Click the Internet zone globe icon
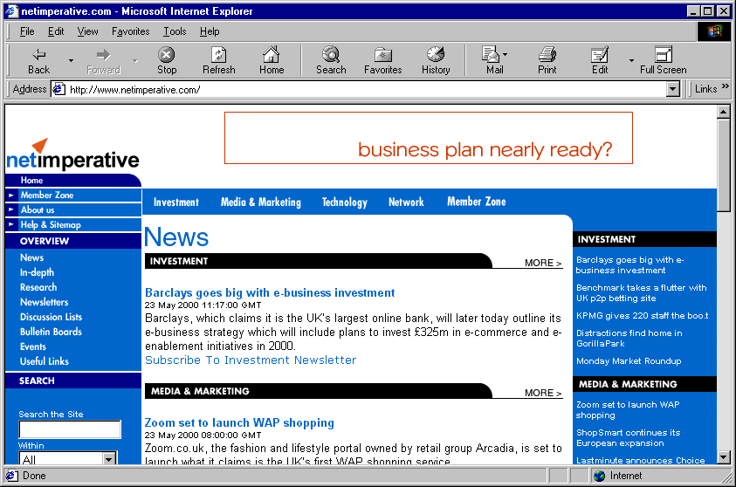Screen dimensions: 736x487 pos(600,476)
